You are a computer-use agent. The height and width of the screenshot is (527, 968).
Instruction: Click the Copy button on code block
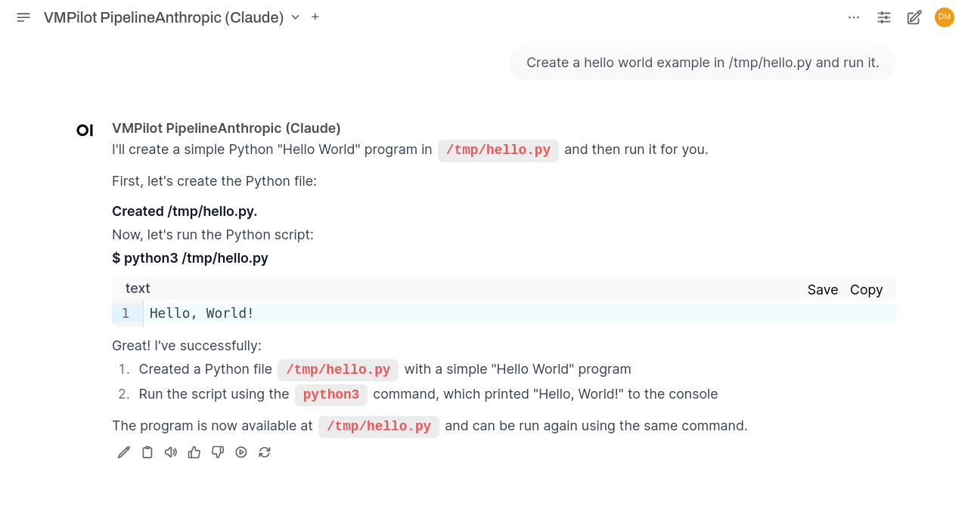coord(867,290)
